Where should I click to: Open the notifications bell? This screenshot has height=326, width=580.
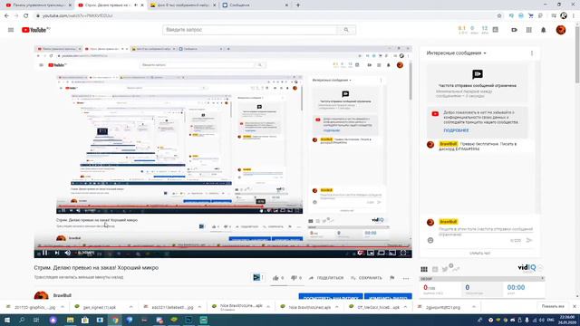tap(544, 30)
